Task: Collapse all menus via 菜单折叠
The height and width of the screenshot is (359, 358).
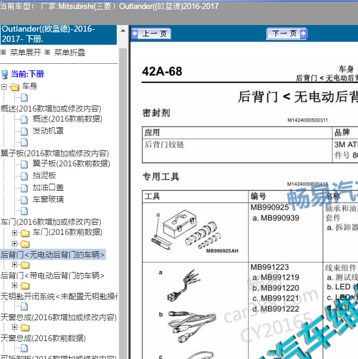Action: pos(70,52)
